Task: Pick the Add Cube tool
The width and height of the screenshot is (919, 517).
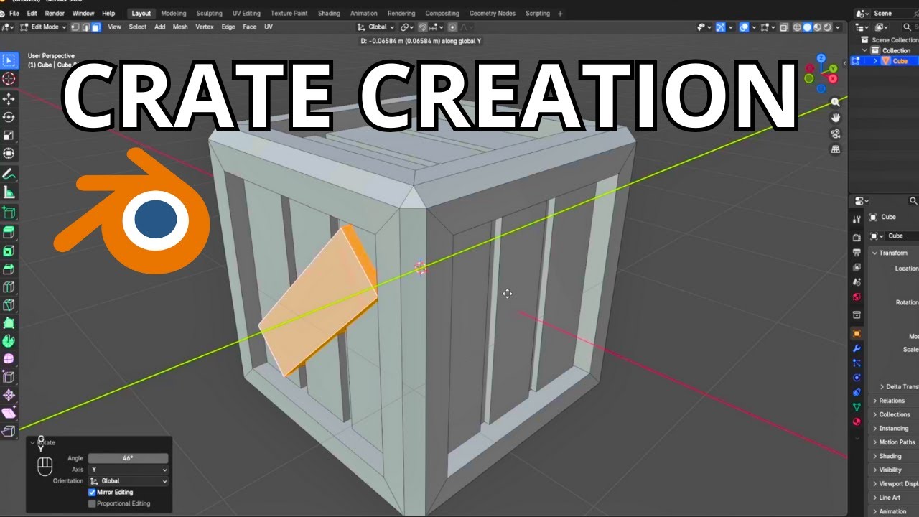Action: tap(9, 213)
